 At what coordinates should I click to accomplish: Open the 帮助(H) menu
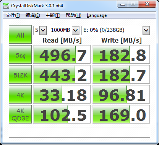click(73, 15)
